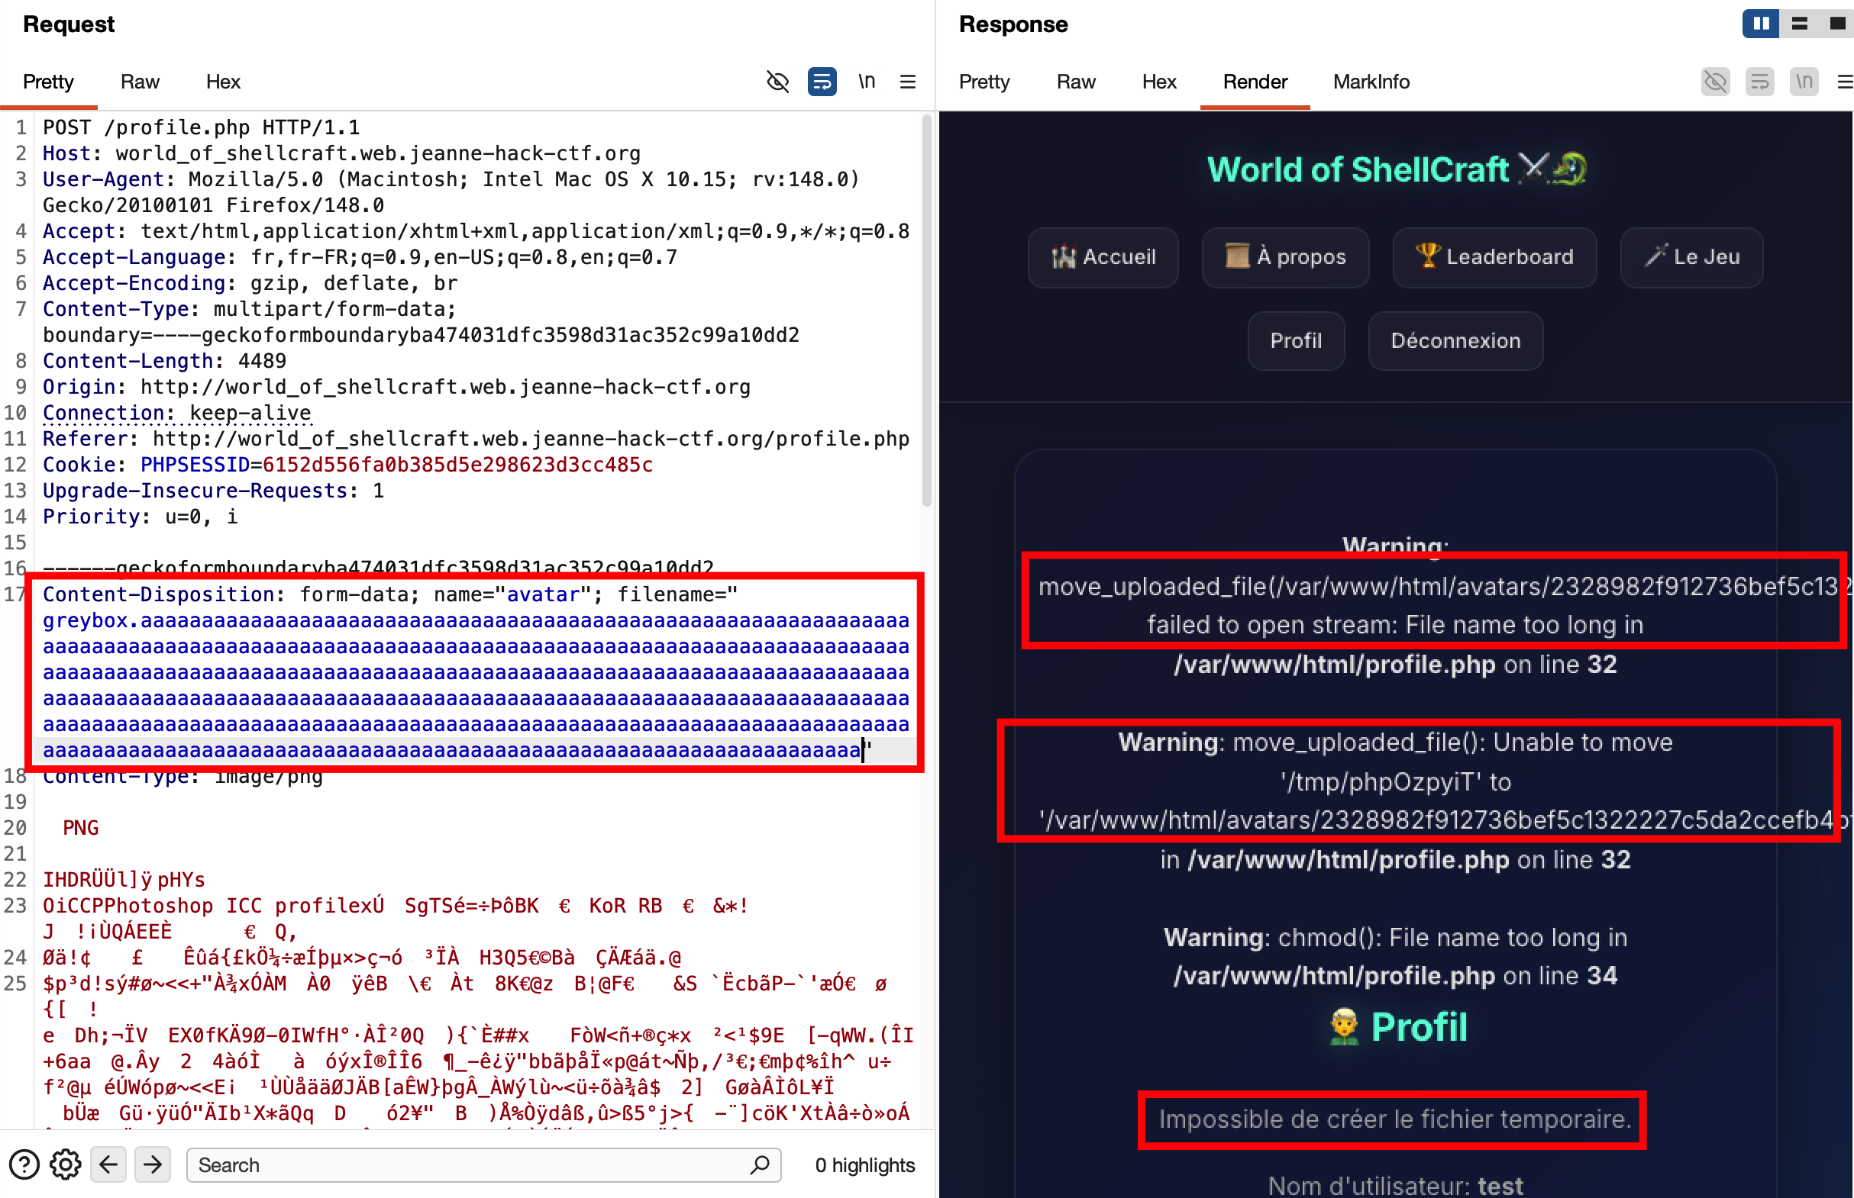Select single combined view layout icon

[1837, 24]
